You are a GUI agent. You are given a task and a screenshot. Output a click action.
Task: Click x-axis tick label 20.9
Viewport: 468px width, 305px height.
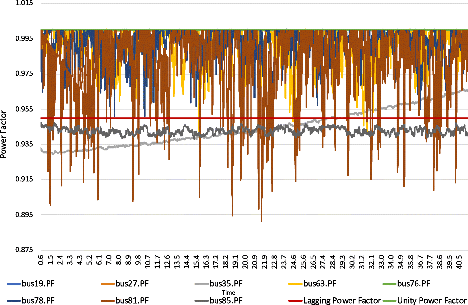tap(255, 262)
